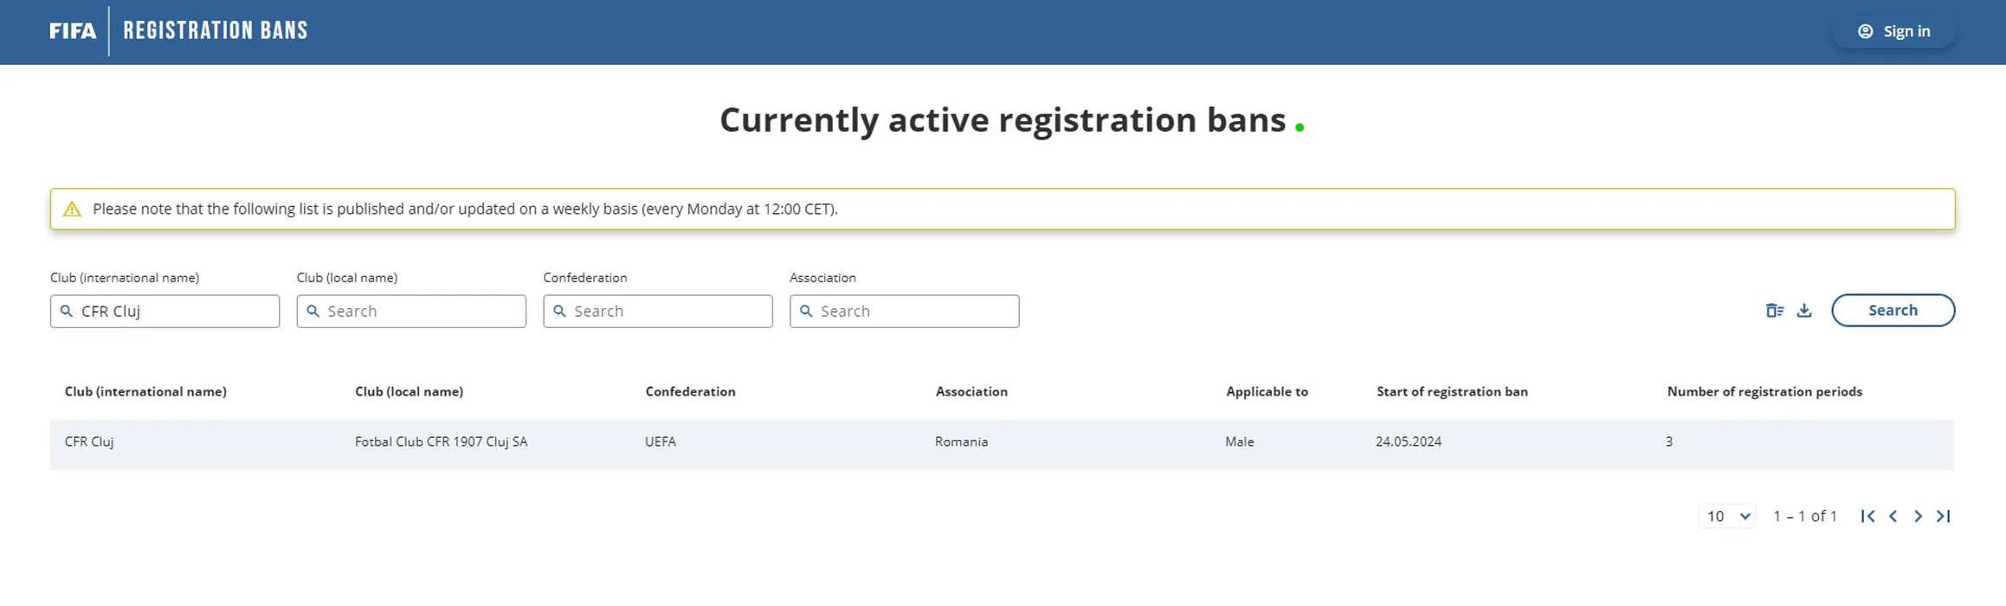Select the CFR Cluj table row
The height and width of the screenshot is (606, 2006).
pyautogui.click(x=1001, y=442)
